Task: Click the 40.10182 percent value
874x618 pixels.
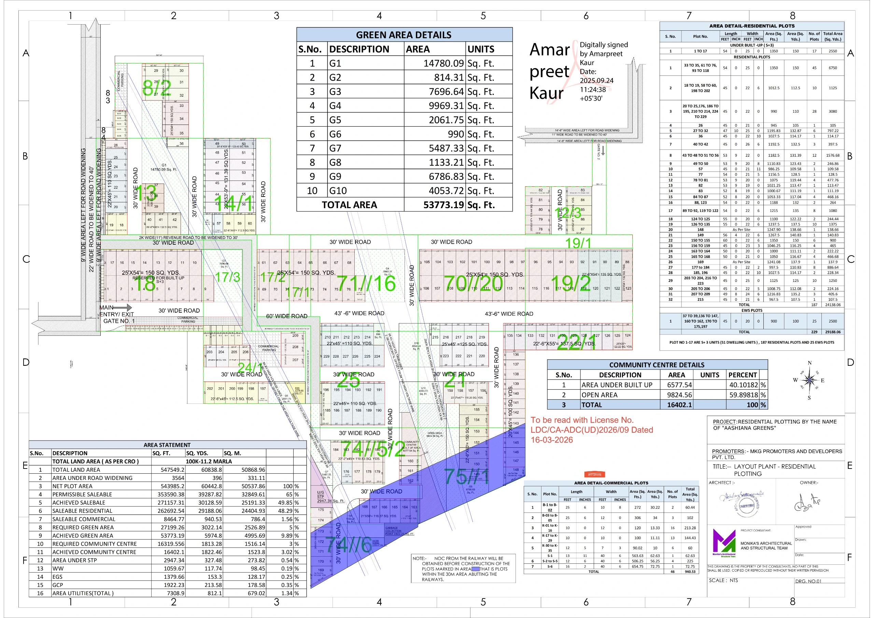Action: (743, 385)
